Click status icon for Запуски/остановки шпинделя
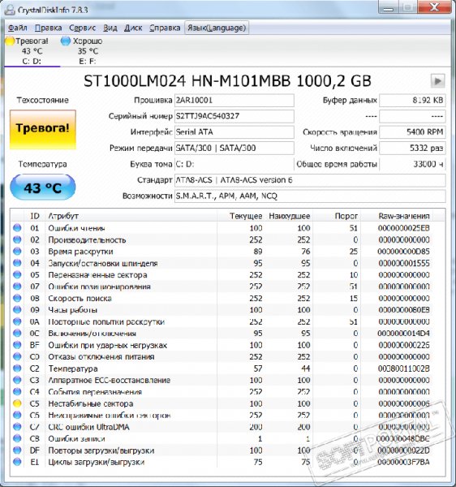This screenshot has height=487, width=456. click(x=17, y=263)
